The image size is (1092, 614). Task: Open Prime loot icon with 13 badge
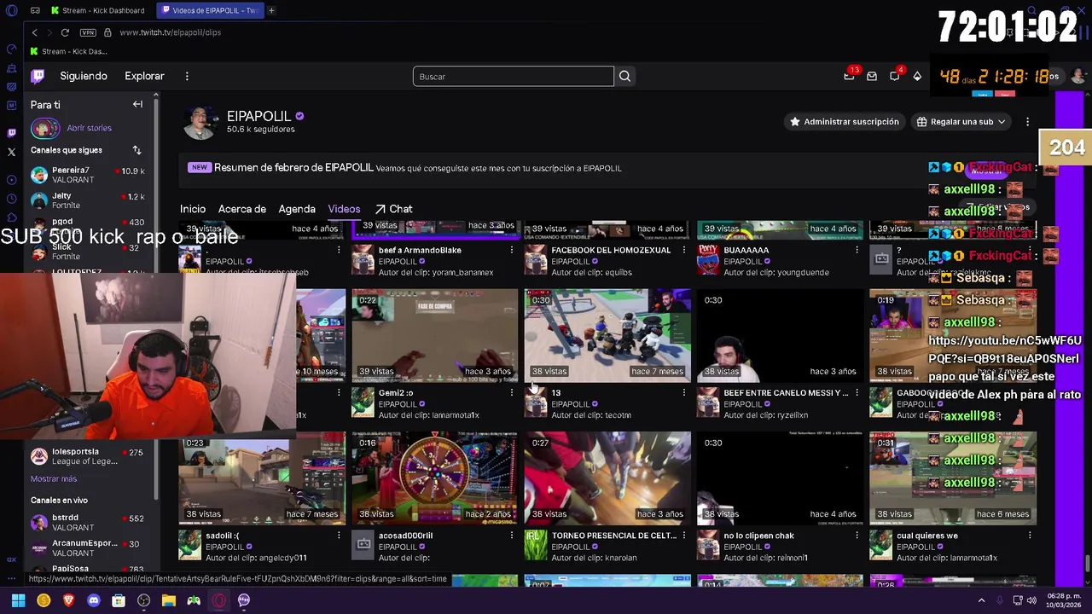849,76
